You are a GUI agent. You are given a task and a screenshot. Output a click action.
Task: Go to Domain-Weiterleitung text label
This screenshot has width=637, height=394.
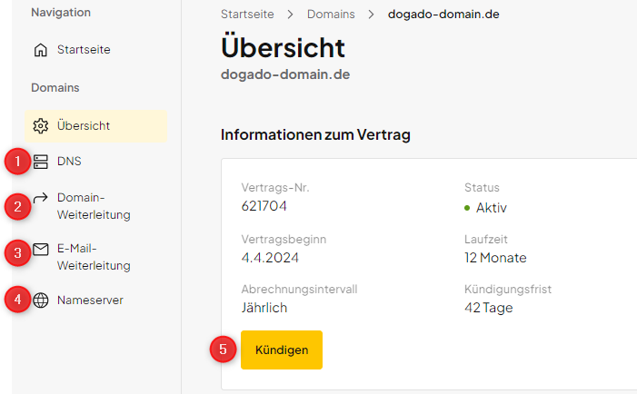pyautogui.click(x=94, y=206)
